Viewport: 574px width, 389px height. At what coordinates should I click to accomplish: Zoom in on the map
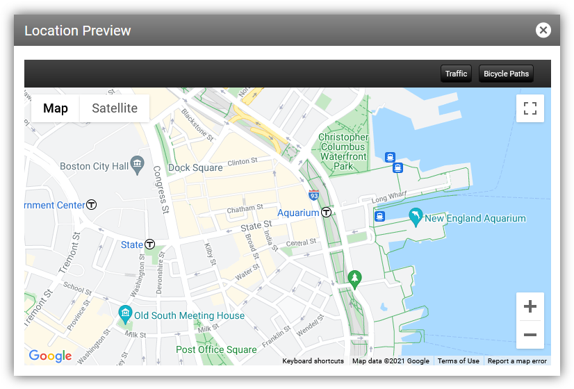(530, 306)
